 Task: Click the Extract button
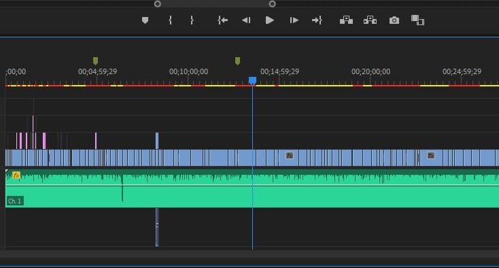click(x=370, y=20)
